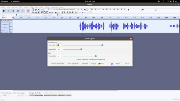
Task: Open the Editar menu
Action: point(8,7)
